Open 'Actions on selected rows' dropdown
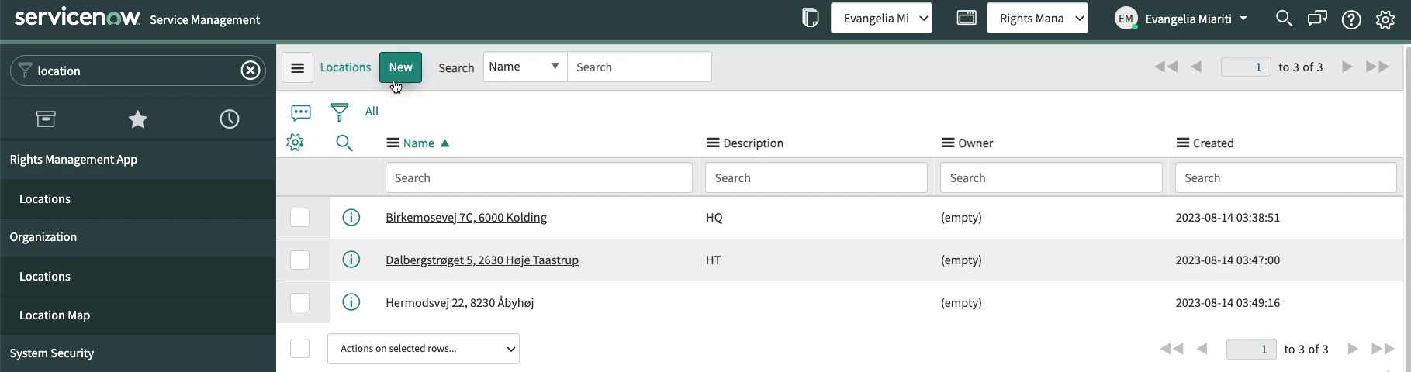The height and width of the screenshot is (372, 1411). click(x=423, y=349)
